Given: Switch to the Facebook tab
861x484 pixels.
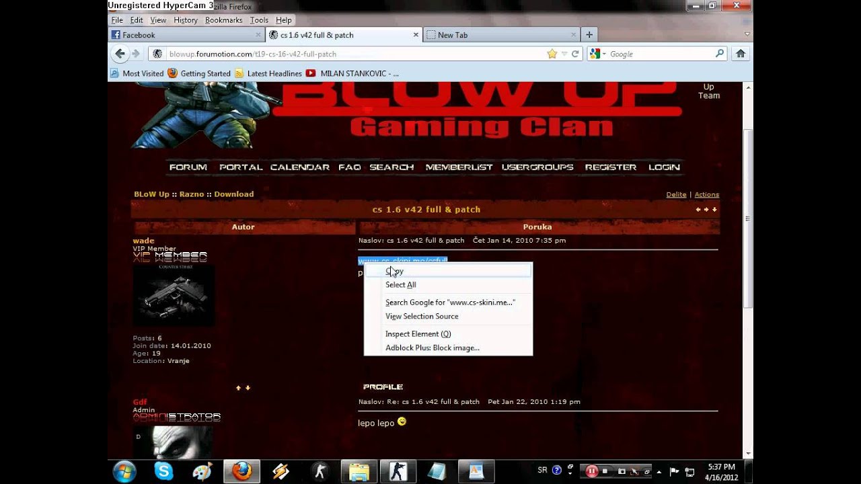Looking at the screenshot, I should 186,35.
